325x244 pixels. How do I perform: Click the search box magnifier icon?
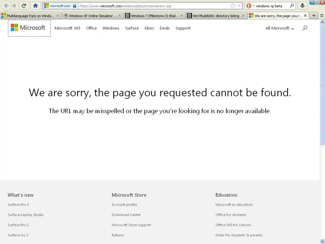[292, 6]
